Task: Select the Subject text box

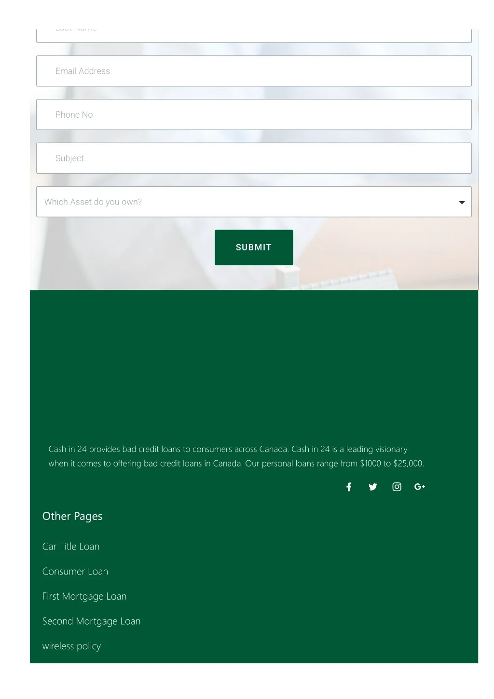Action: click(254, 158)
